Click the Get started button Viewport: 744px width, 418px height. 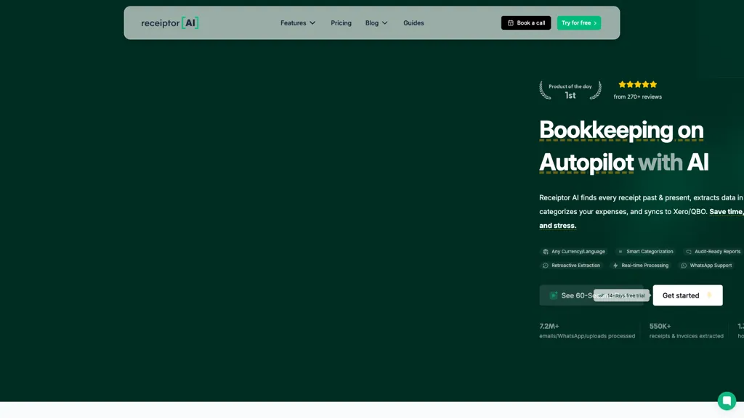tap(687, 295)
